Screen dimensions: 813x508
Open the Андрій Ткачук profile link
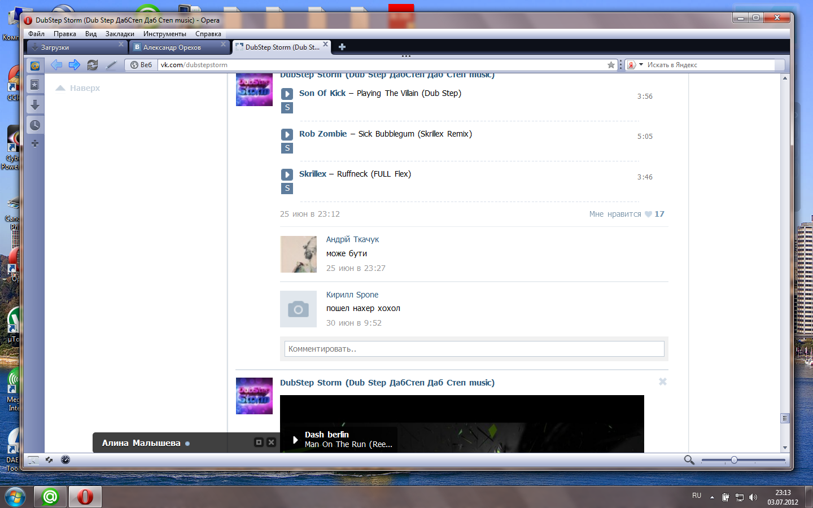(x=352, y=239)
